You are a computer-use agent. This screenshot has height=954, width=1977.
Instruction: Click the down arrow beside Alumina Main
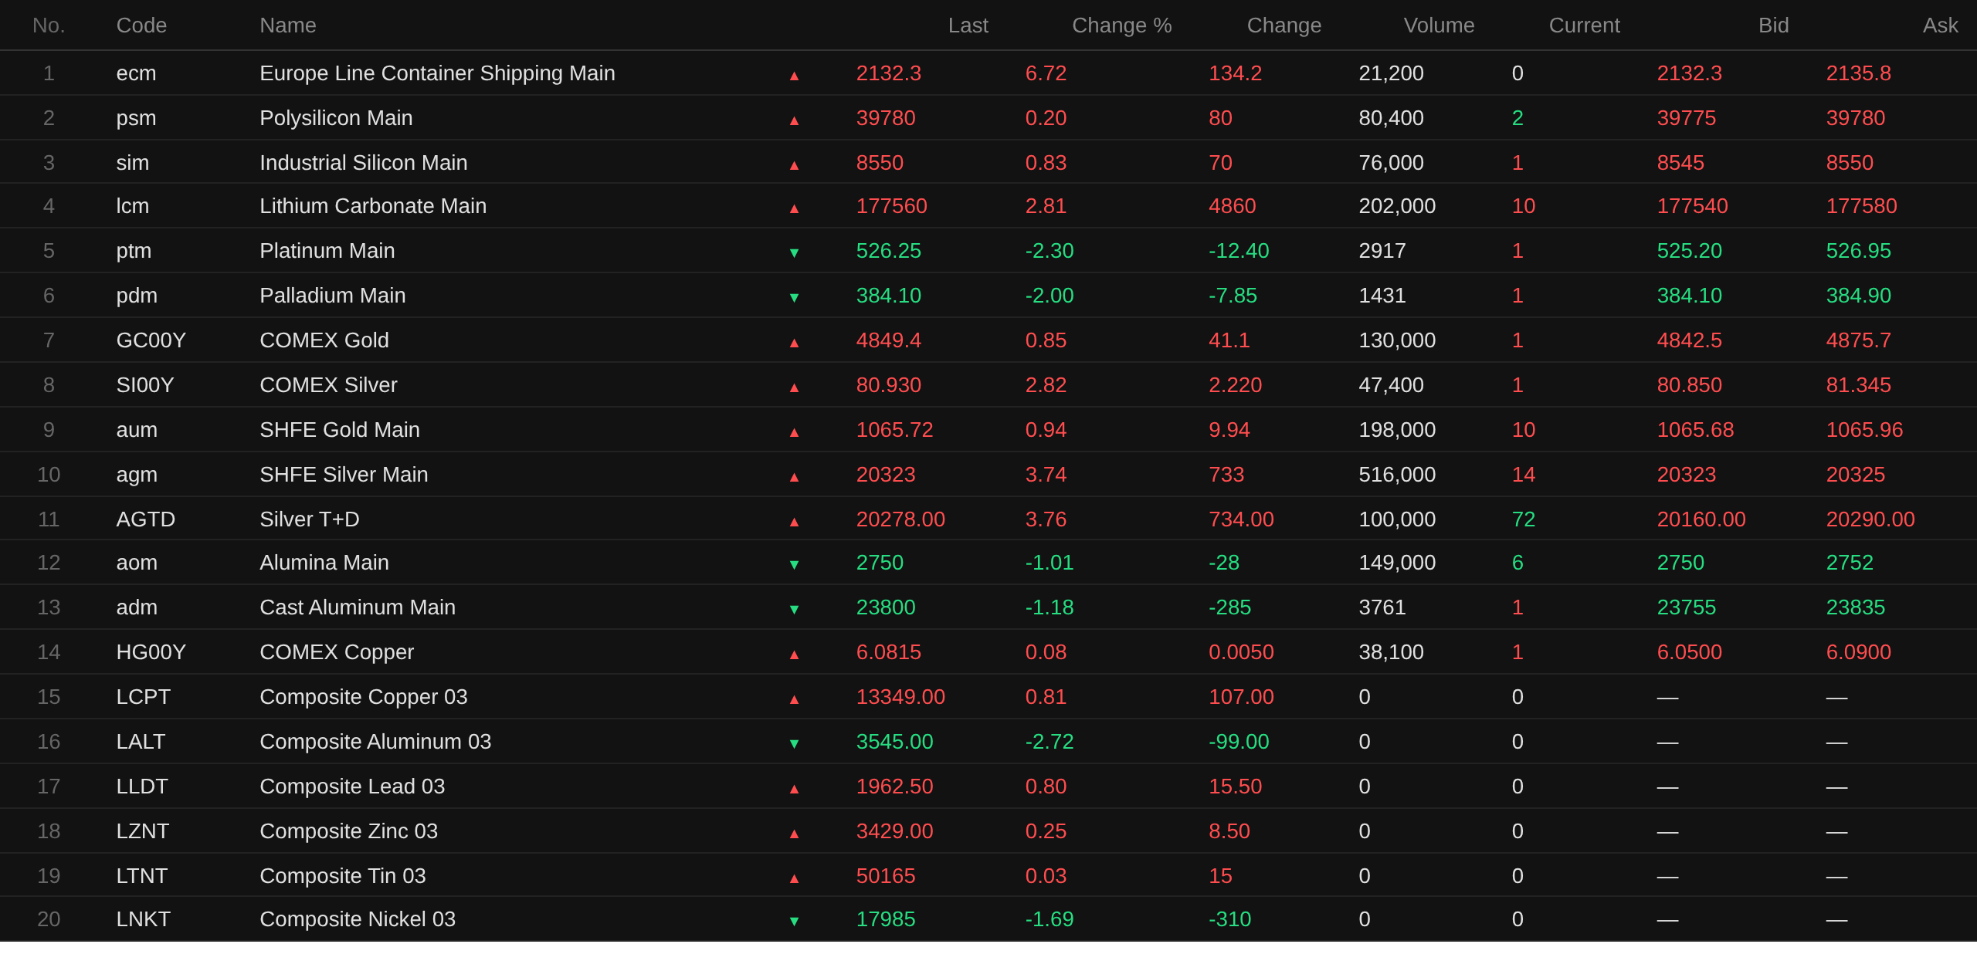794,564
